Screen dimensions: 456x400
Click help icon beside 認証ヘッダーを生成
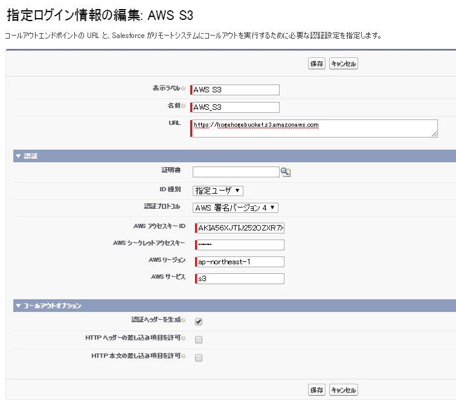[x=183, y=320]
